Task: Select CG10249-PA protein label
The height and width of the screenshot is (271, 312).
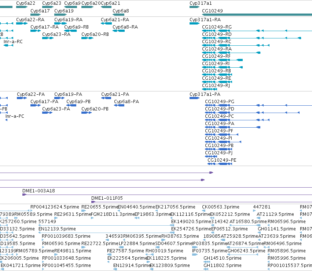Action: pos(220,124)
